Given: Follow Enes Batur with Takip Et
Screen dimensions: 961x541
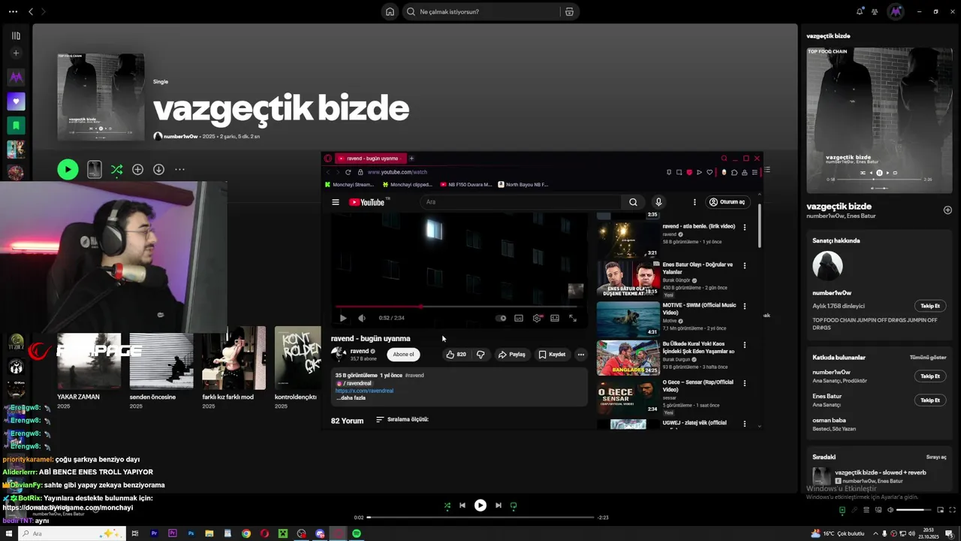Looking at the screenshot, I should click(930, 400).
